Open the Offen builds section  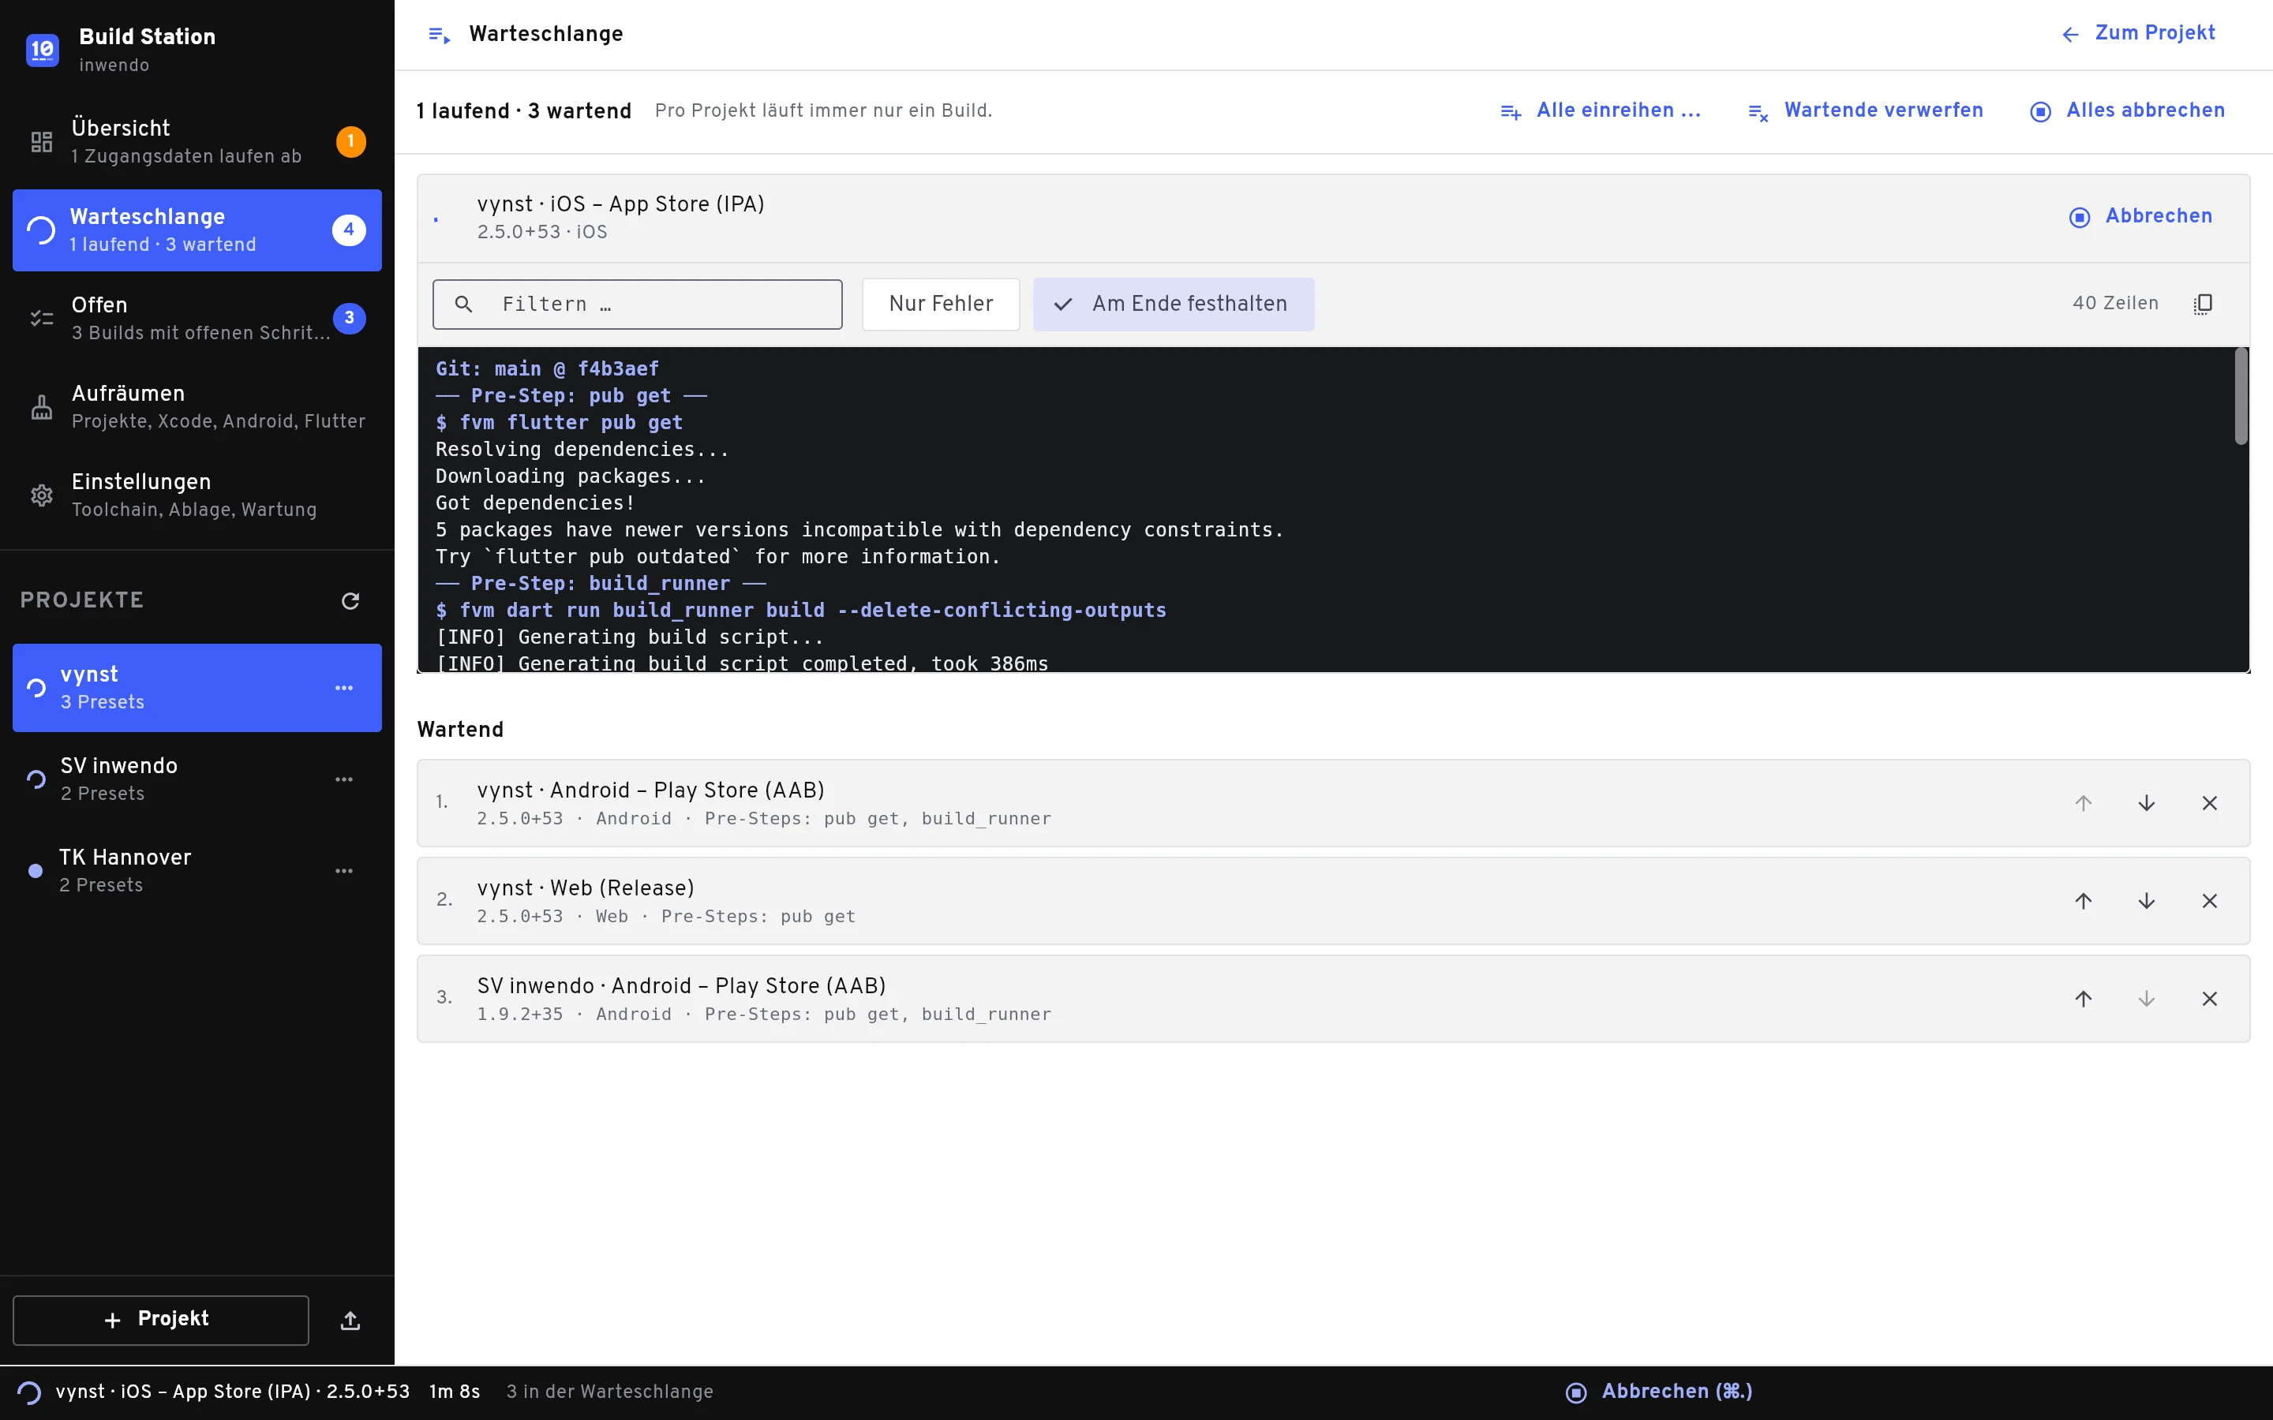197,319
